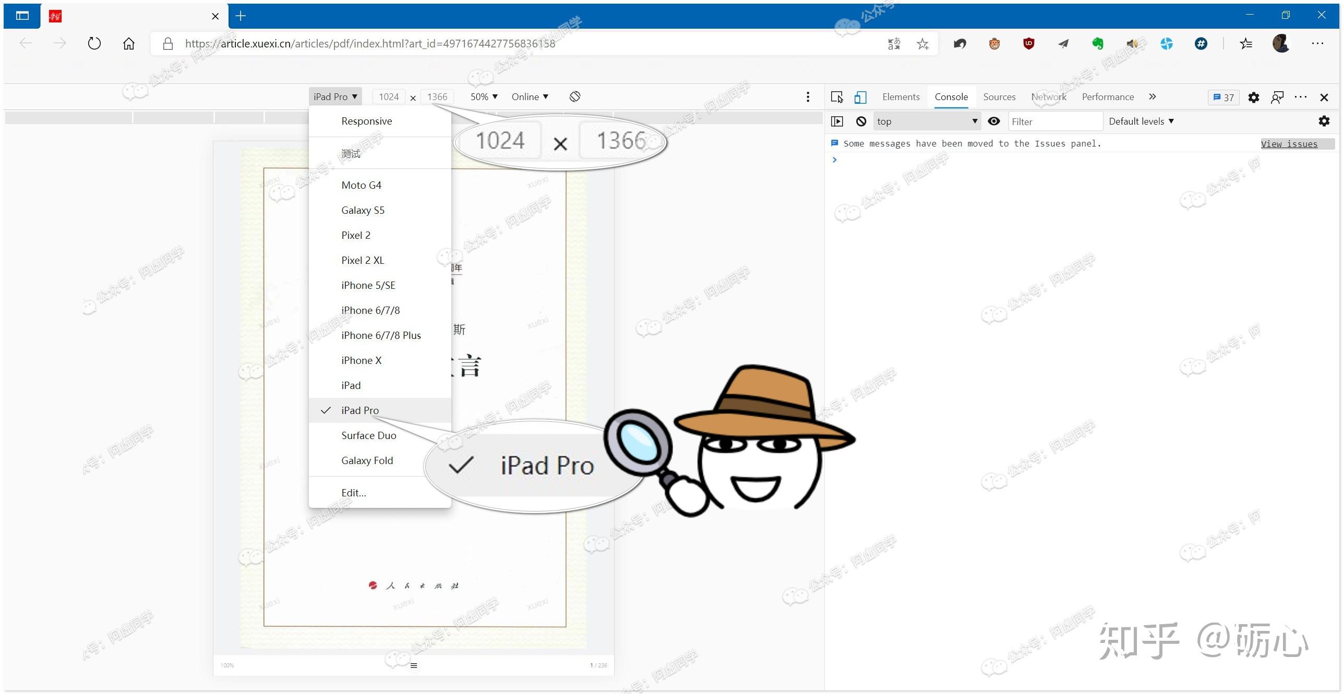The height and width of the screenshot is (694, 1343).
Task: Switch to the Network tab
Action: click(1048, 96)
